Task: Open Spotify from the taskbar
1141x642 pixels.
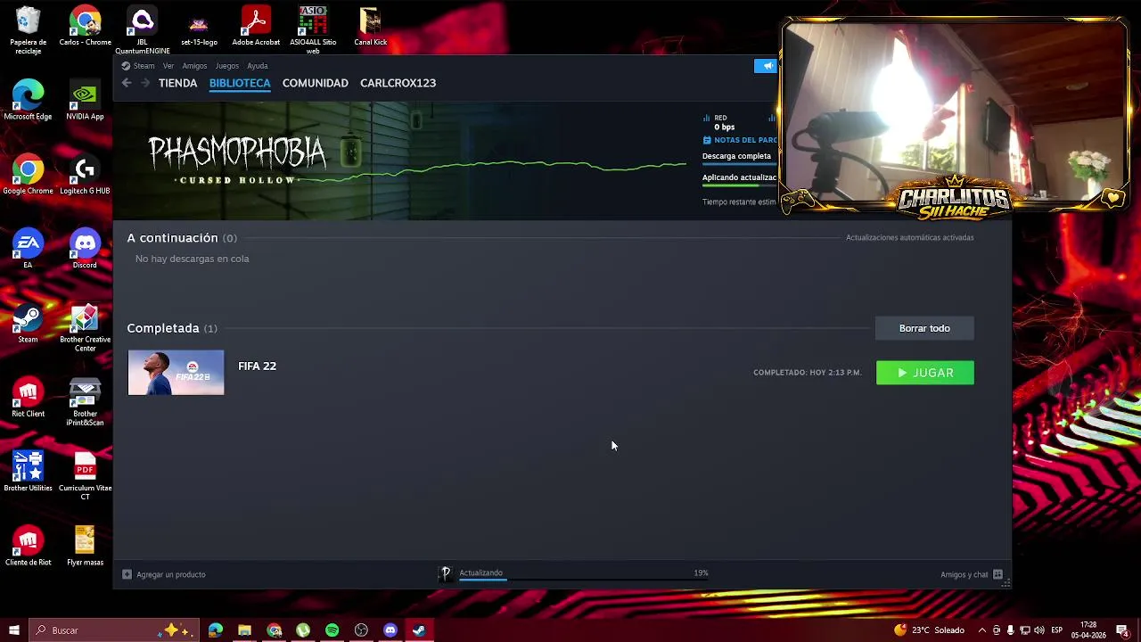Action: click(332, 630)
